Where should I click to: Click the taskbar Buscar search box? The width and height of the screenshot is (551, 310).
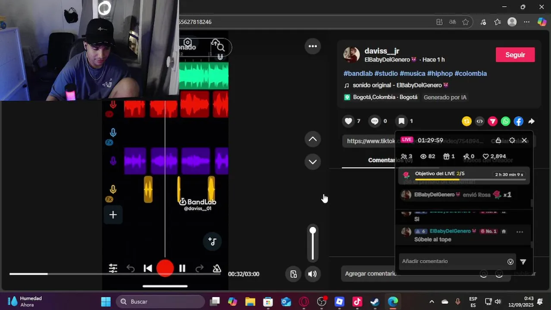[x=160, y=302]
